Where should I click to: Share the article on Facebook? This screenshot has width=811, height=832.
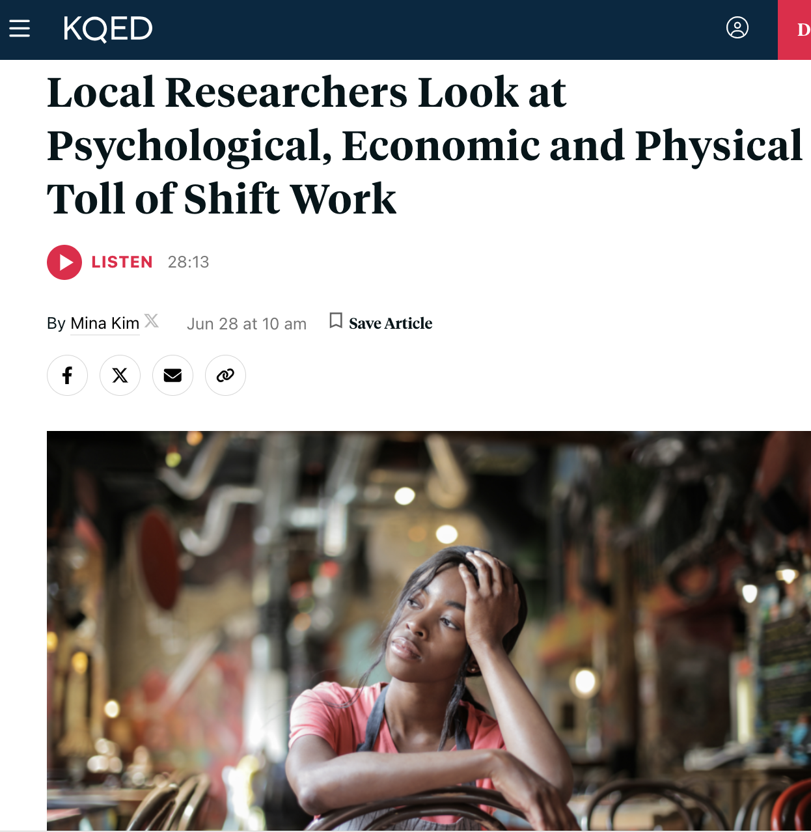pos(67,375)
